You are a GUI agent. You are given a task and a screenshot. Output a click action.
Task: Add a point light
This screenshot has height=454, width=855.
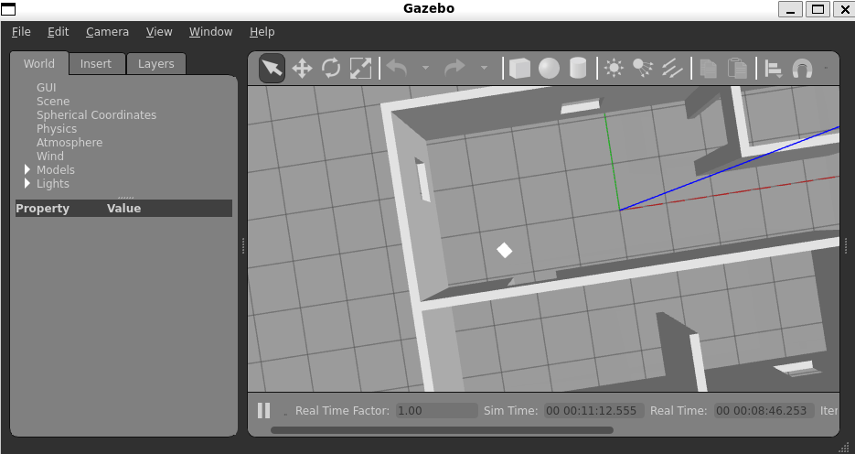614,69
